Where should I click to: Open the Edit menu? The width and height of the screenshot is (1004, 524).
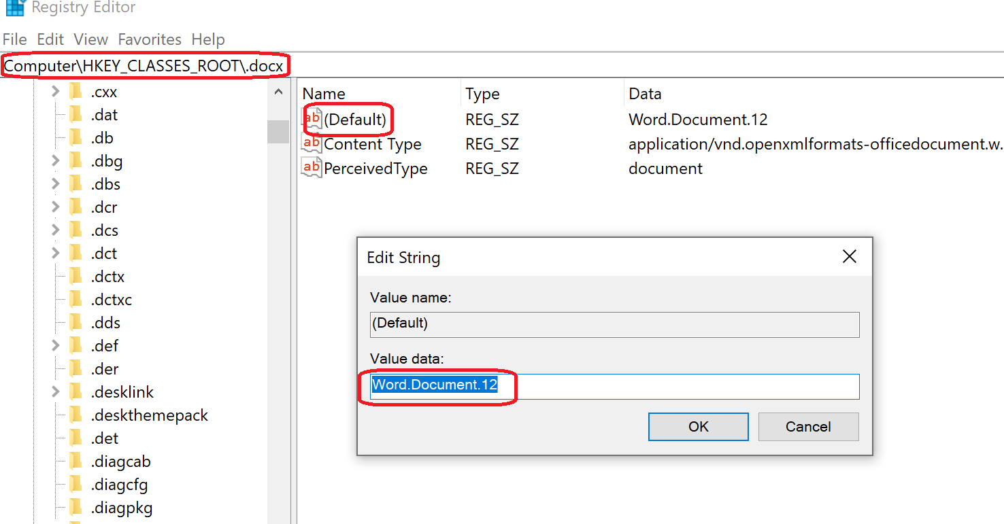pos(50,39)
